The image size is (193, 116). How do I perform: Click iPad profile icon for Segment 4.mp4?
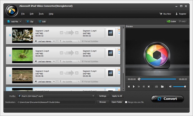tap(110, 73)
